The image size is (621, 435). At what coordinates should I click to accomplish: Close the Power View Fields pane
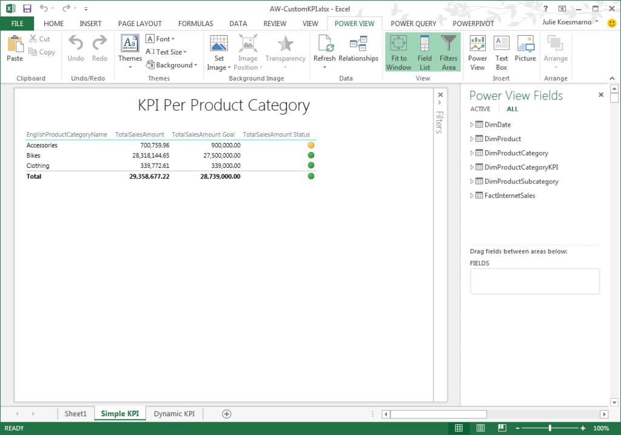pos(601,95)
